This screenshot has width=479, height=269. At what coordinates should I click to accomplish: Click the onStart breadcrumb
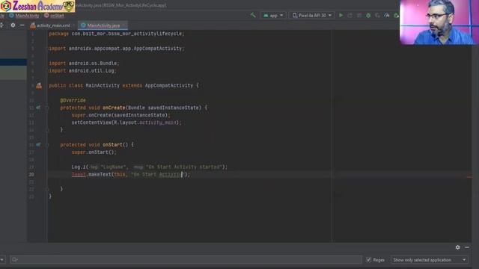tap(55, 16)
